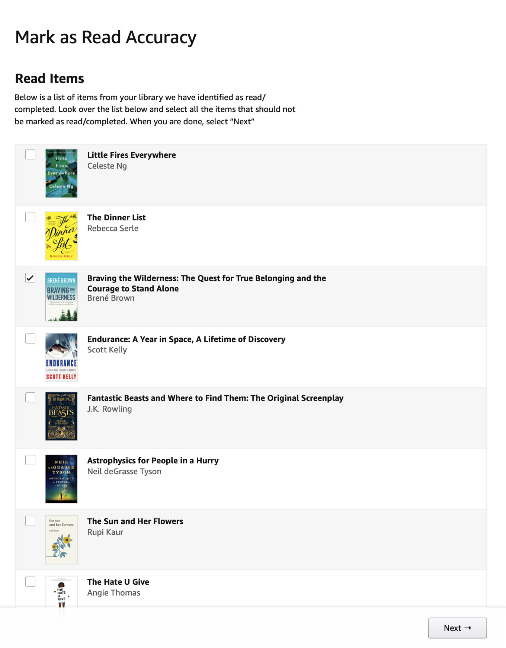Image resolution: width=506 pixels, height=648 pixels.
Task: Click the Next arrow button
Action: (x=457, y=628)
